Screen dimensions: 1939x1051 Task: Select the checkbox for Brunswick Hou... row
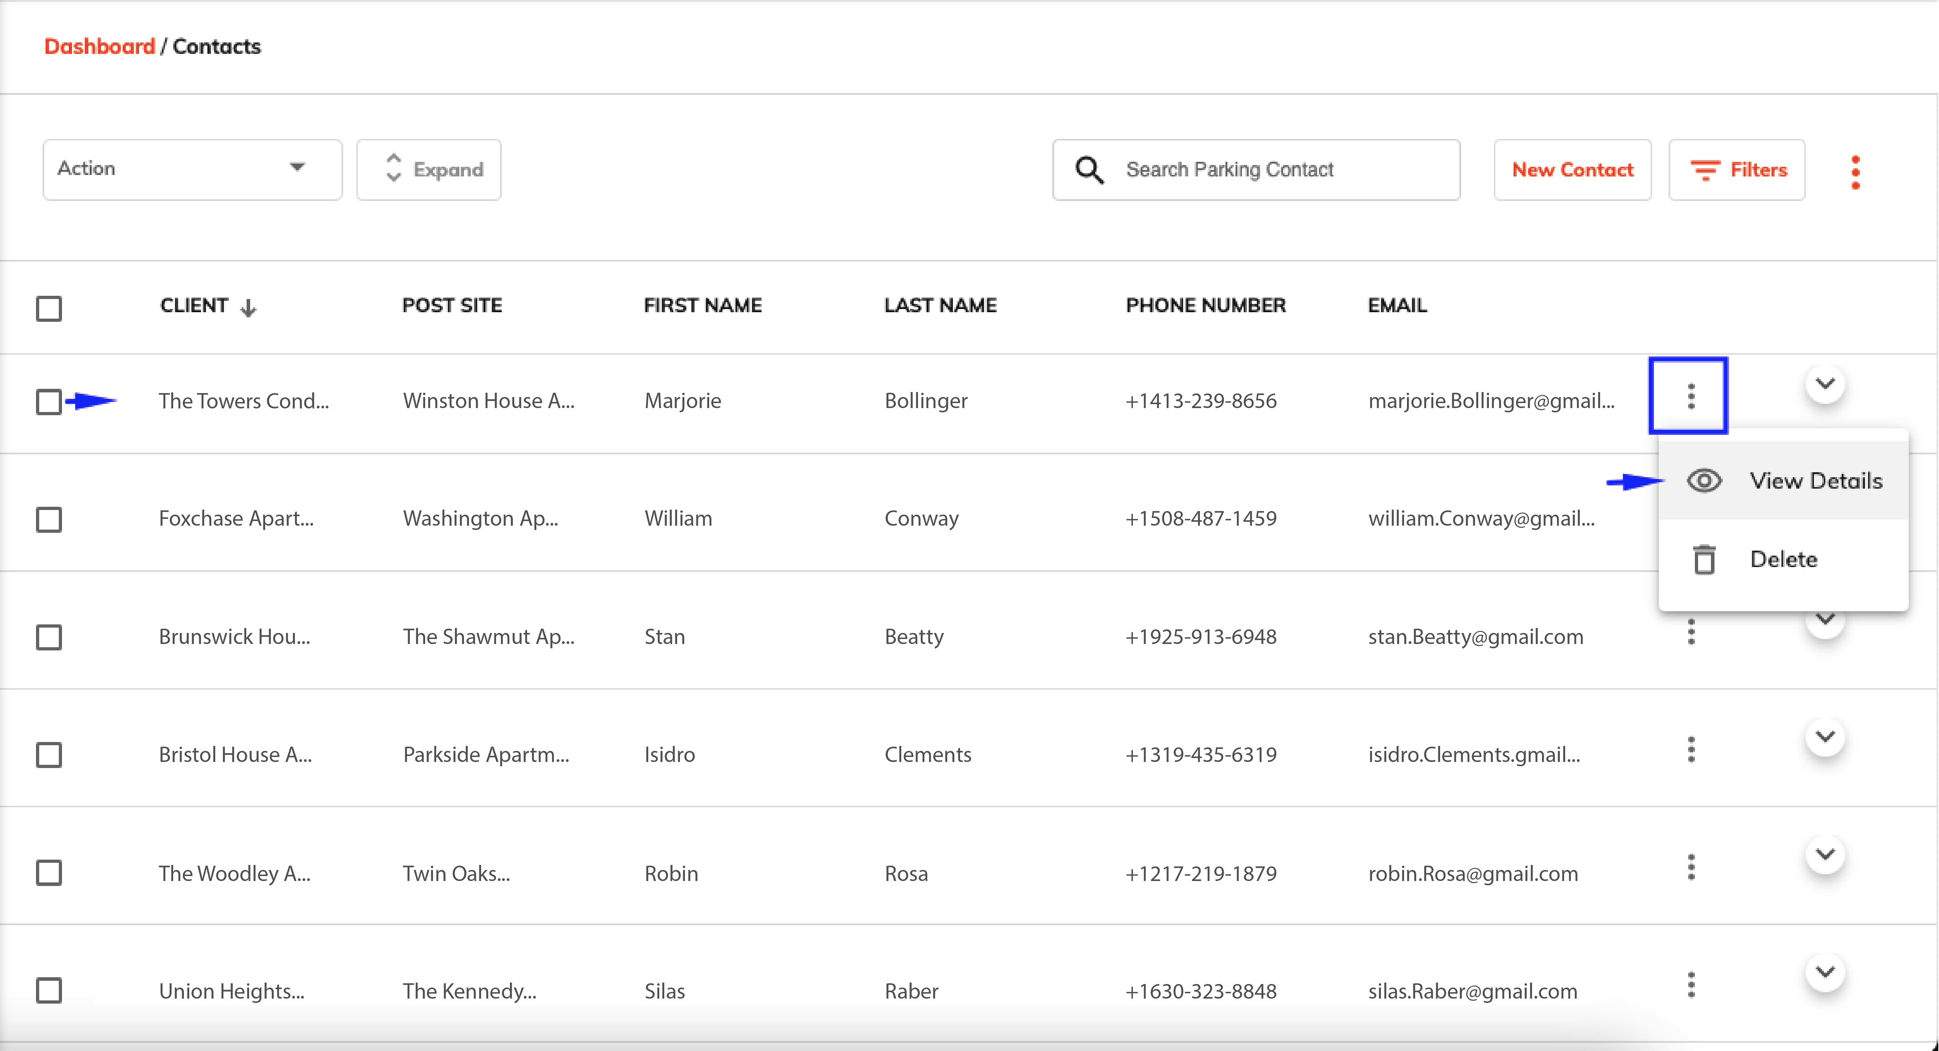[x=49, y=637]
